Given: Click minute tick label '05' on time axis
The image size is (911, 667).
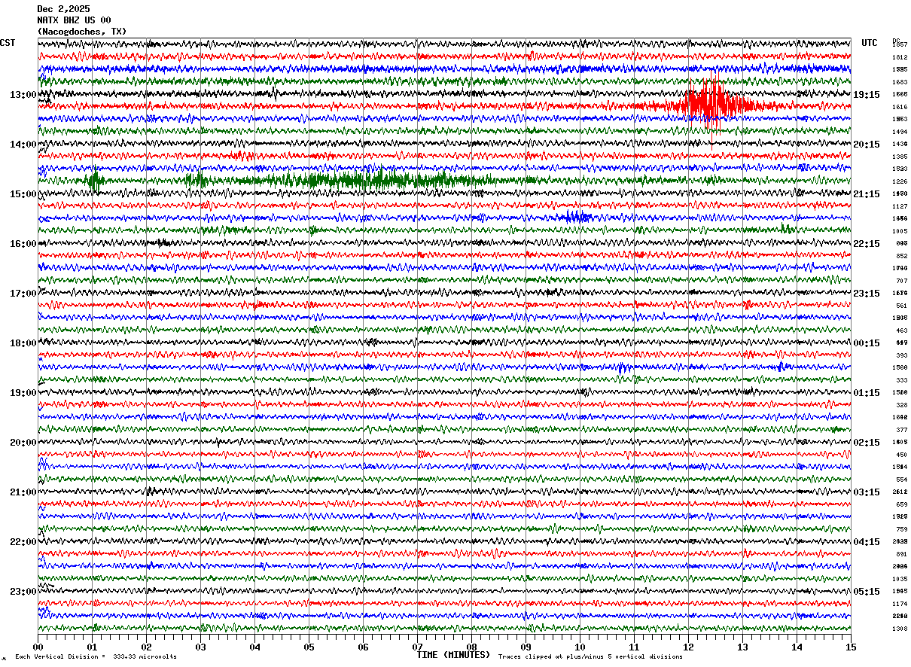Looking at the screenshot, I should pos(309,647).
